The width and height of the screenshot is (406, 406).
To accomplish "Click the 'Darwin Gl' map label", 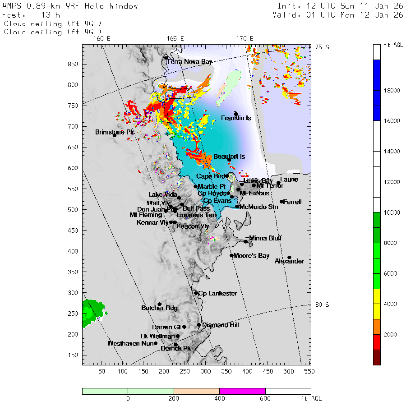I will coord(166,328).
